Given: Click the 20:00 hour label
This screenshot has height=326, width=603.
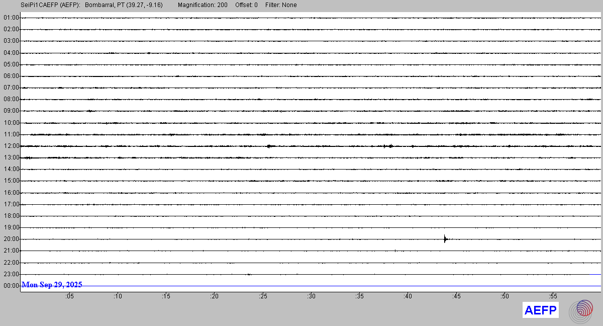Looking at the screenshot, I should pyautogui.click(x=11, y=239).
